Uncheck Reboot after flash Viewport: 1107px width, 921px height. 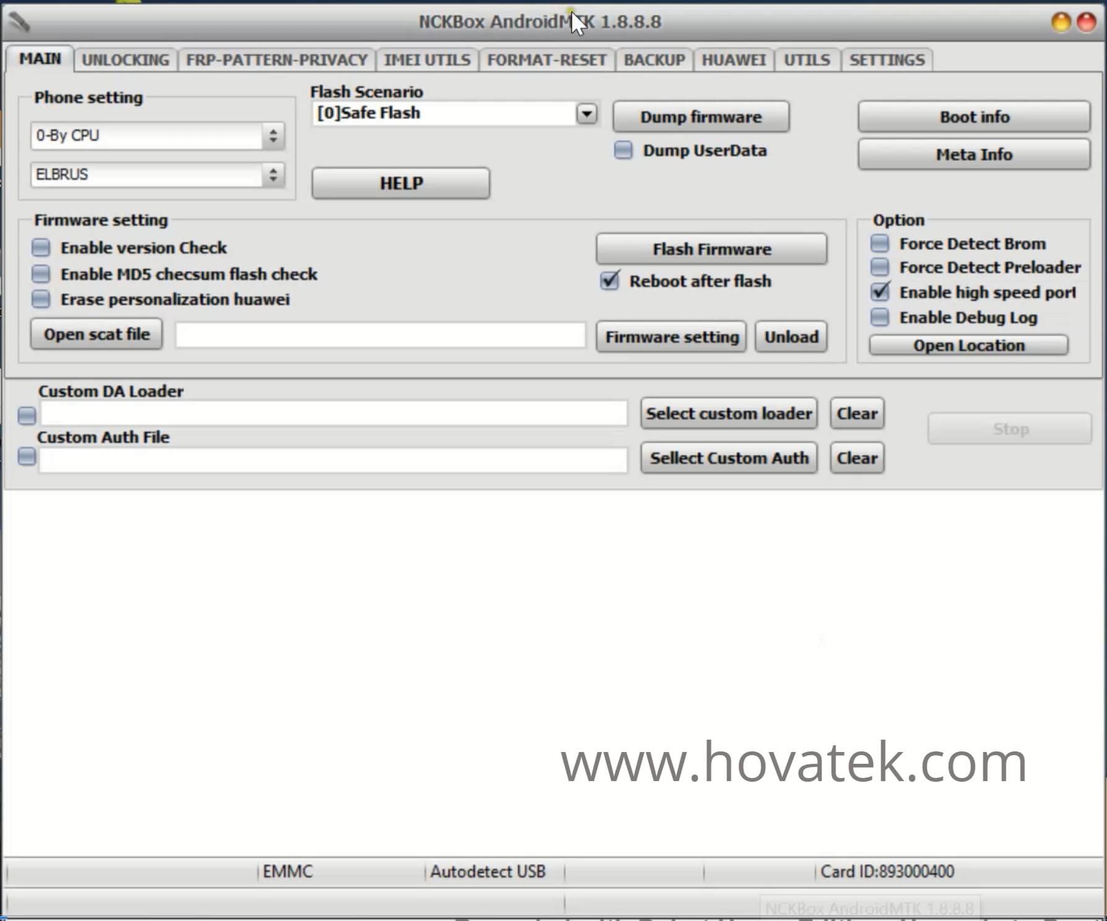pos(609,281)
